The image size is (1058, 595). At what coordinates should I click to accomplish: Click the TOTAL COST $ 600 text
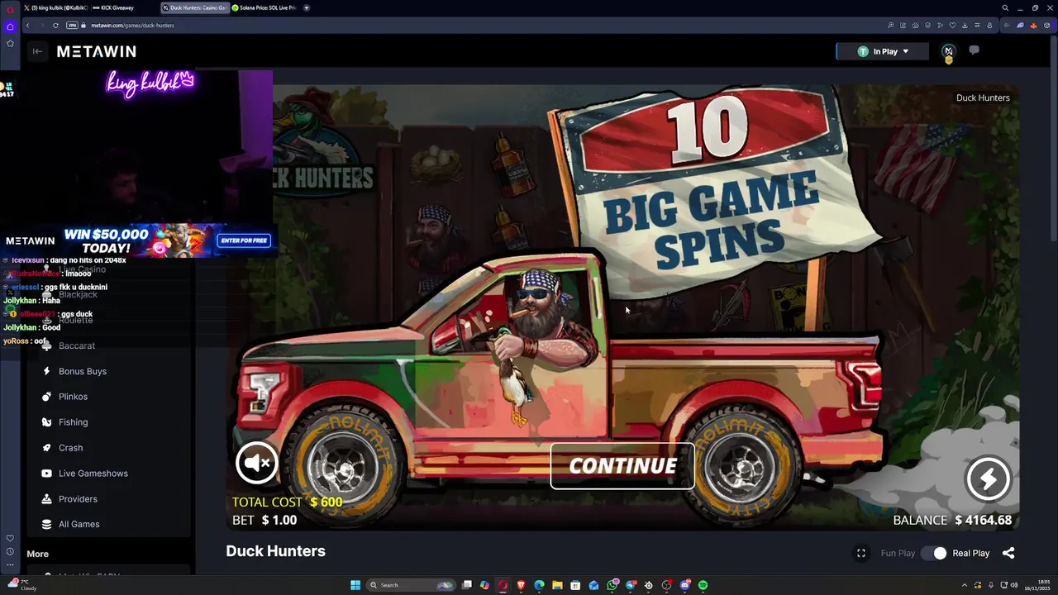pos(287,502)
